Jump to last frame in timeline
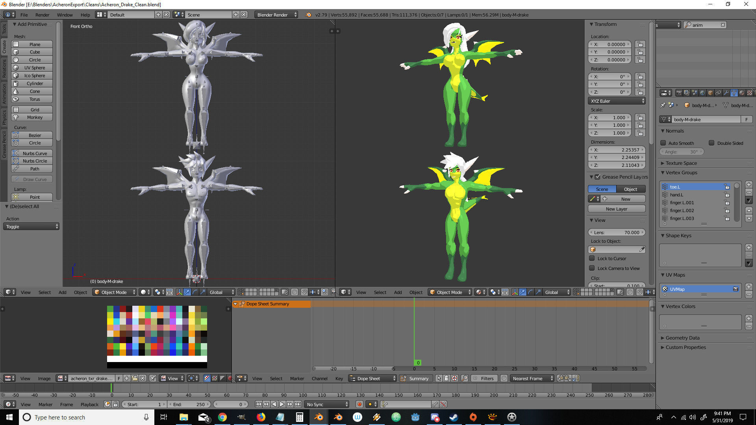 [298, 404]
